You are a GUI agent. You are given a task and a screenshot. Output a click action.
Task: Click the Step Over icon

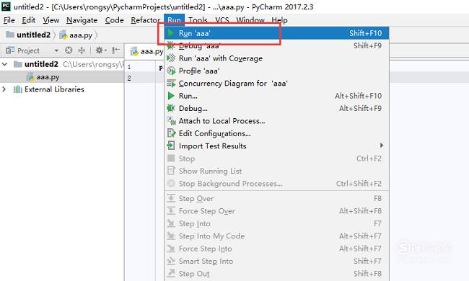pyautogui.click(x=171, y=198)
